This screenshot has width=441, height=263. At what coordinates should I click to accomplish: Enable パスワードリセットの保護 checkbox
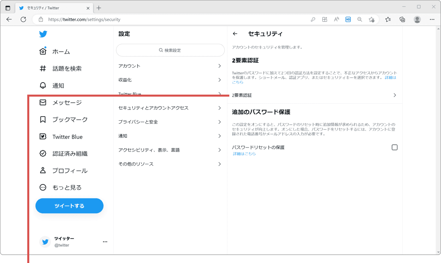[x=394, y=147]
